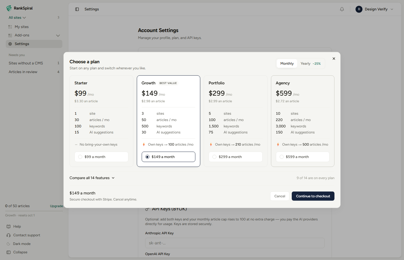
Task: Click the lightning icon in Agency plan
Action: click(278, 144)
